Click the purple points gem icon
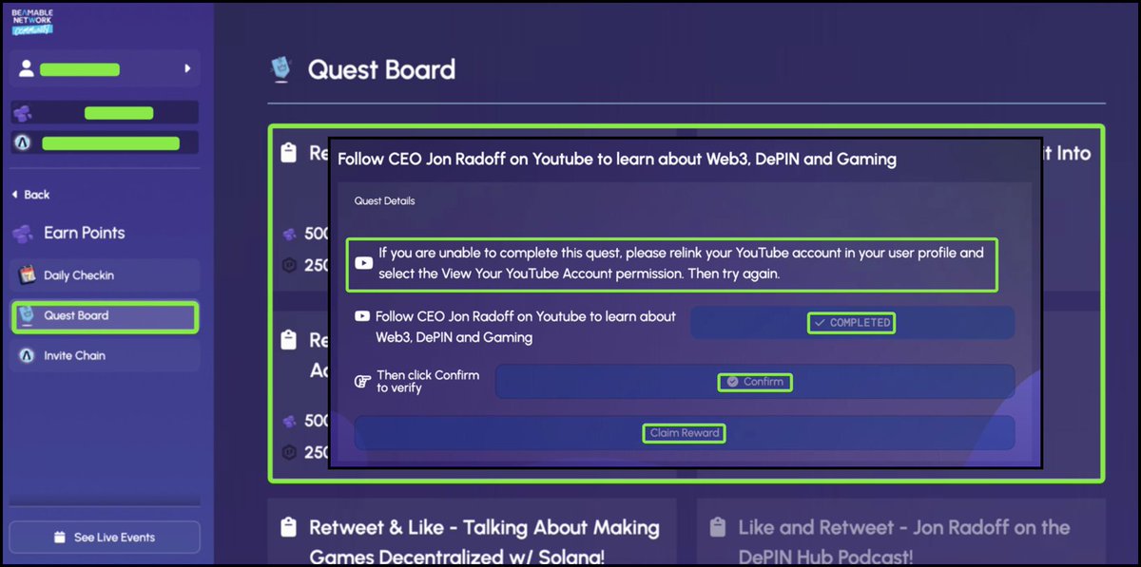Image resolution: width=1141 pixels, height=567 pixels. pos(22,113)
